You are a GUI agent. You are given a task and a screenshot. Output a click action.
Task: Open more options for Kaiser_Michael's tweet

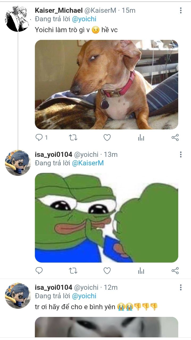click(181, 10)
